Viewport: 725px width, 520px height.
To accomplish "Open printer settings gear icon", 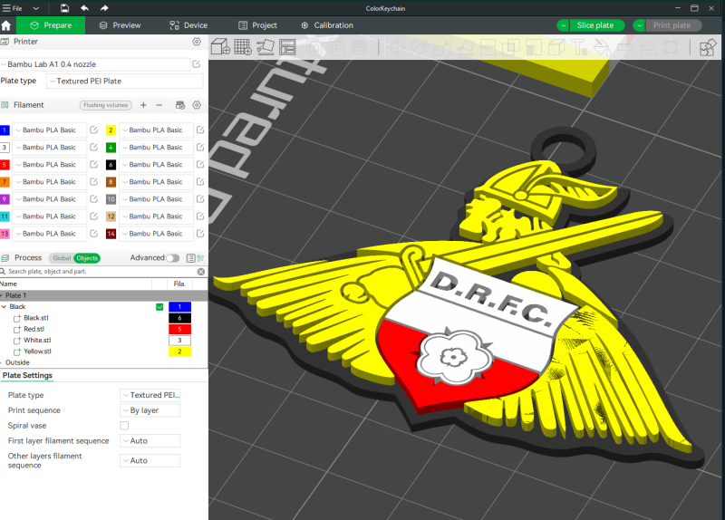I will point(197,42).
